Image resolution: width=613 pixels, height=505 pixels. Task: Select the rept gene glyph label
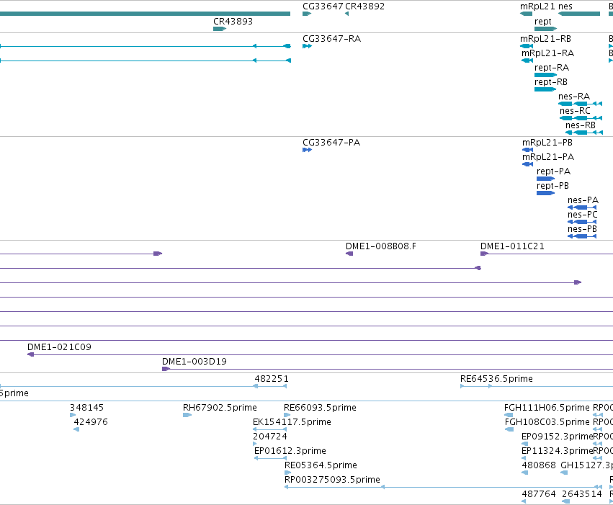pyautogui.click(x=542, y=21)
